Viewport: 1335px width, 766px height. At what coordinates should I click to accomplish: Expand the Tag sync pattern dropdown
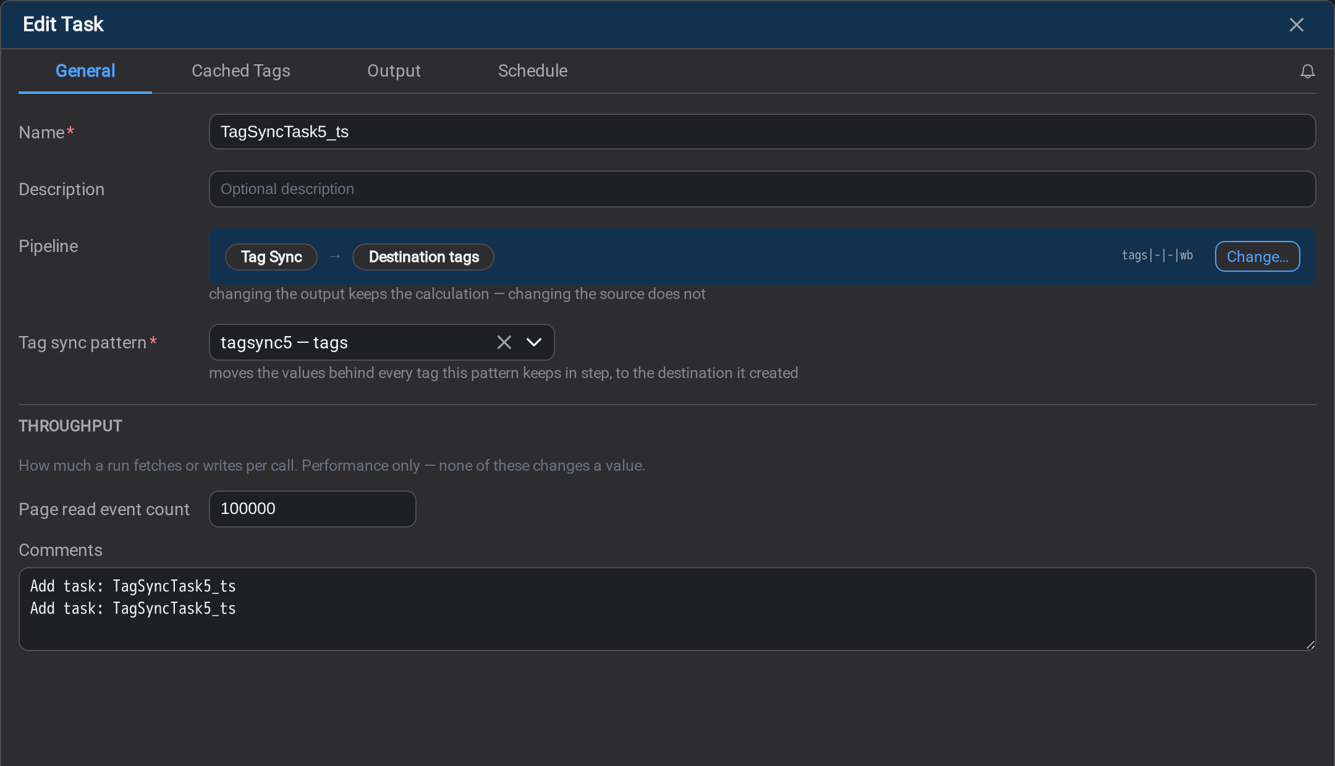click(534, 342)
